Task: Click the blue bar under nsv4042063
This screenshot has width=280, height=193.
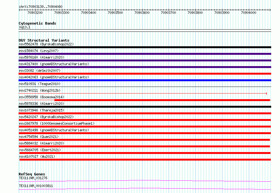Action: coord(145,80)
